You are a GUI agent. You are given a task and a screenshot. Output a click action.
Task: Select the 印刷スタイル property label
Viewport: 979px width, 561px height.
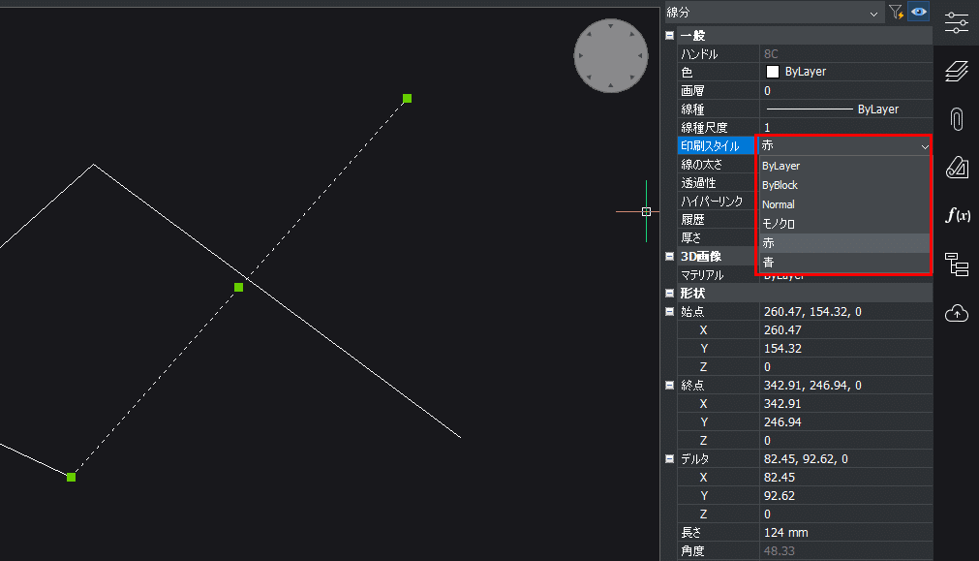point(710,145)
